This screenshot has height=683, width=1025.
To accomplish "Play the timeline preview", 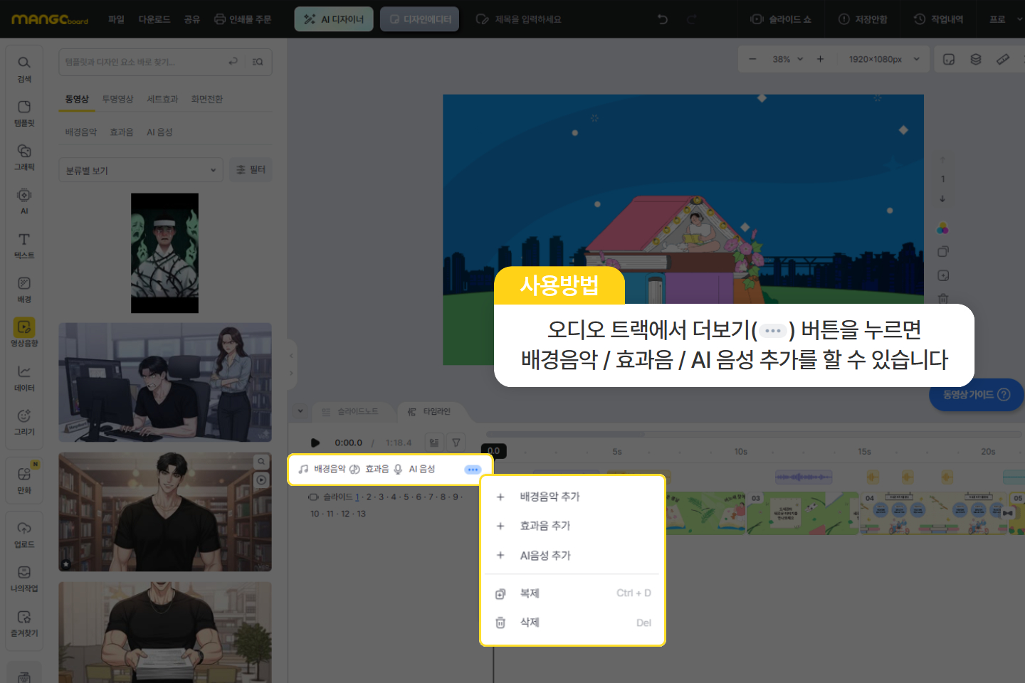I will pyautogui.click(x=315, y=443).
